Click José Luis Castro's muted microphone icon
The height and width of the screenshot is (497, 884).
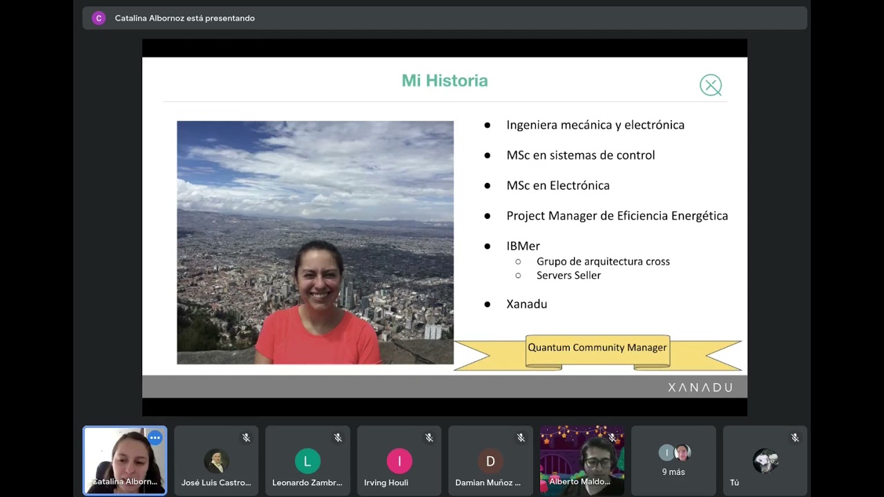(246, 438)
